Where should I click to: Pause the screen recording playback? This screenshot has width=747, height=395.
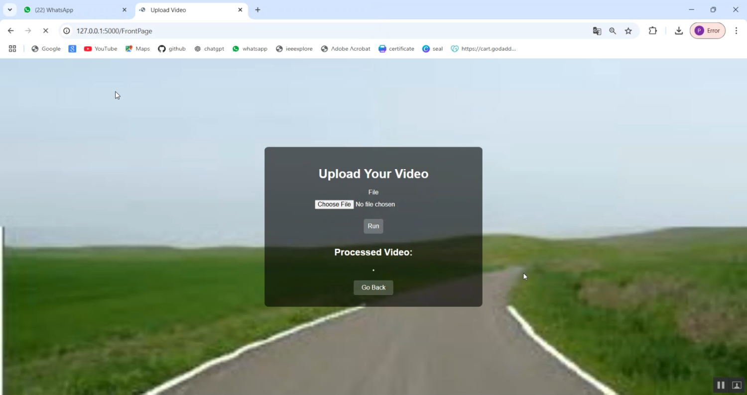tap(721, 385)
